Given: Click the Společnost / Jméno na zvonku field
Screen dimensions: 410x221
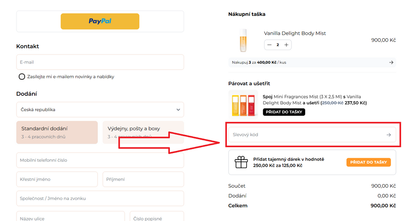Looking at the screenshot, I should tap(100, 199).
